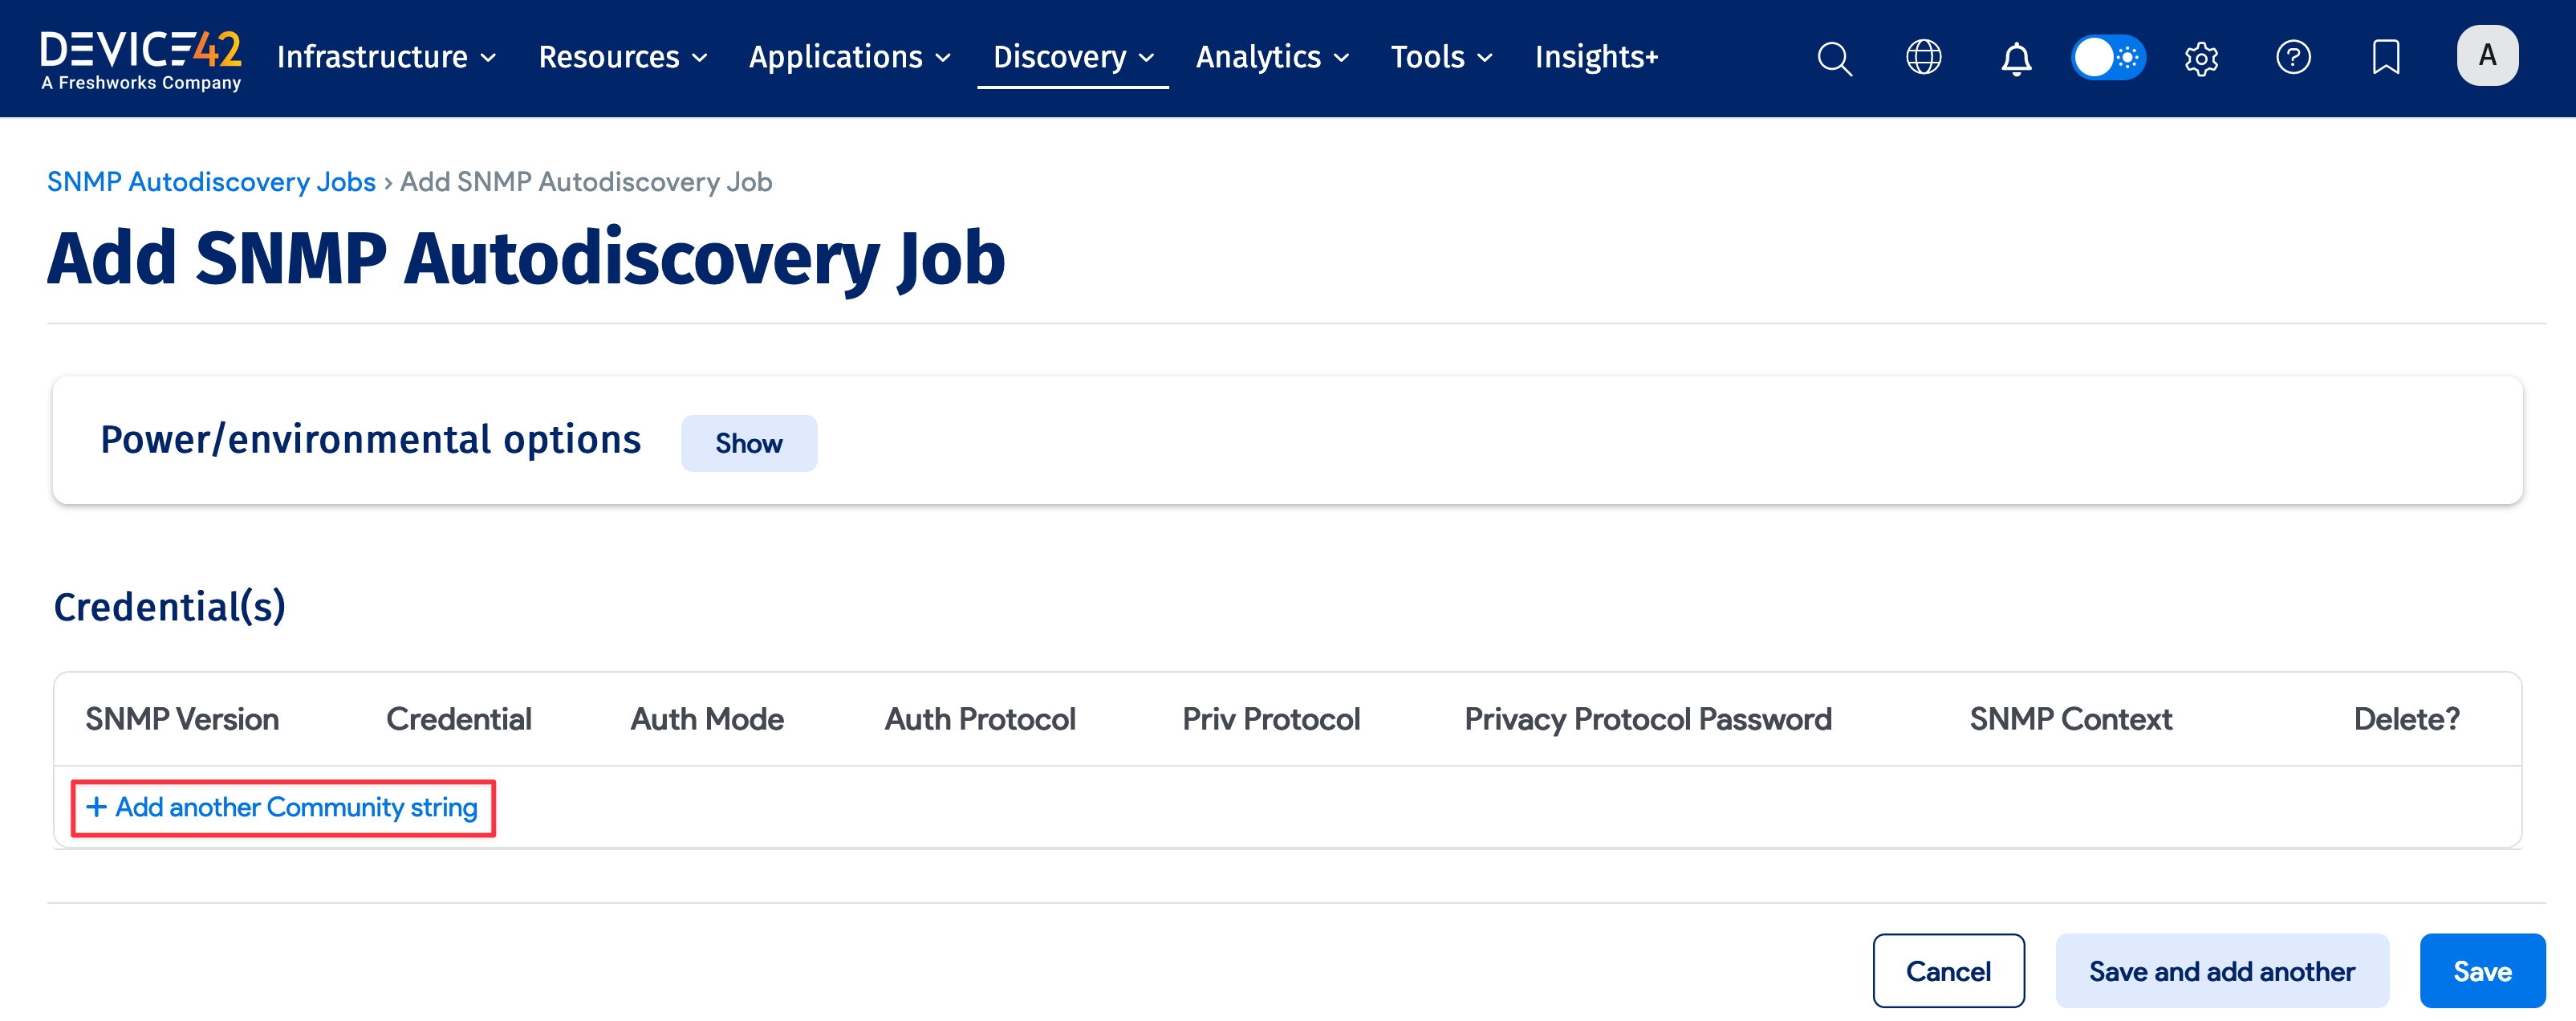Open the bookmarks icon
Viewport: 2576px width, 1021px height.
pos(2385,57)
